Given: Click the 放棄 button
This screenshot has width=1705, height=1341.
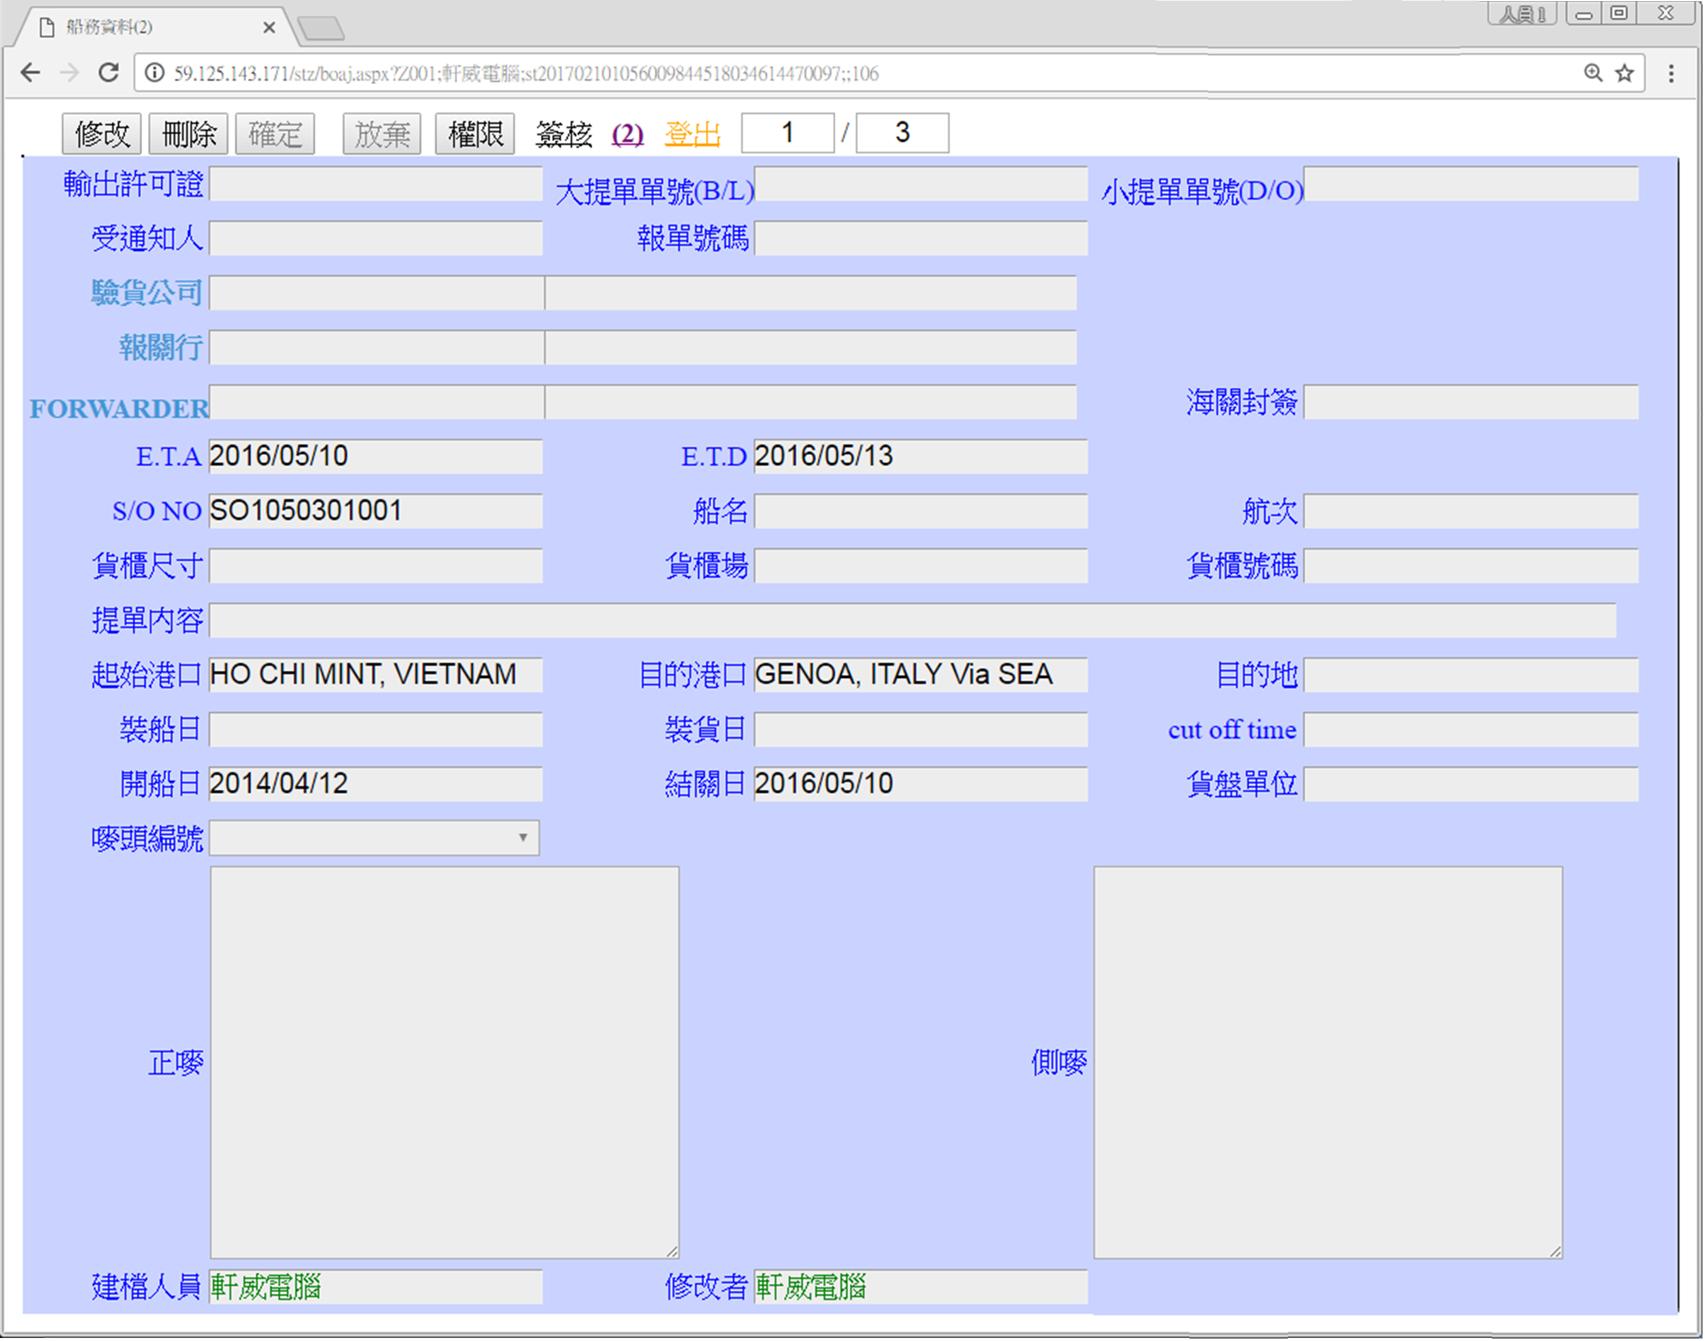Looking at the screenshot, I should point(383,134).
